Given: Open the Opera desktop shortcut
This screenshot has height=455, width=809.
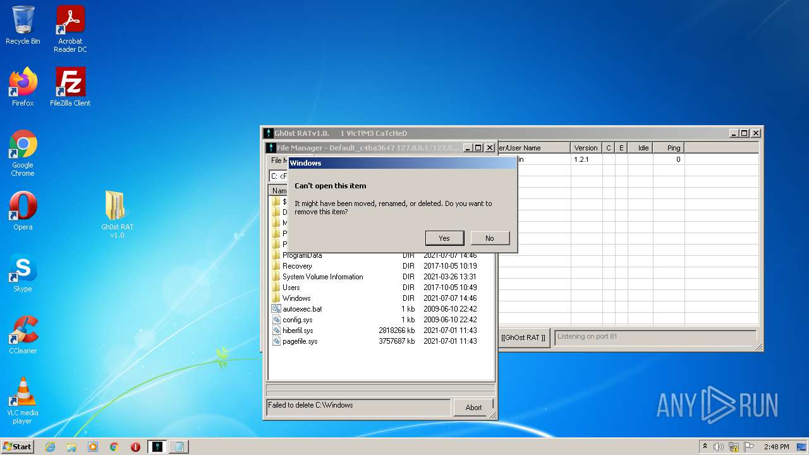Looking at the screenshot, I should click(23, 211).
